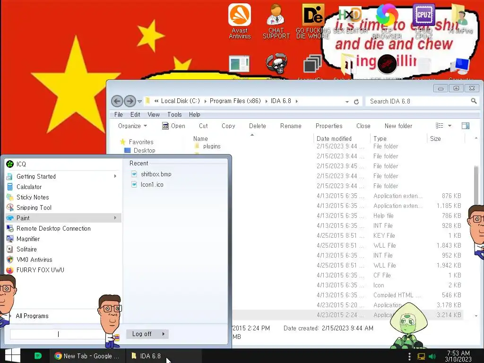The image size is (484, 363).
Task: Click the Delete toolbar button
Action: [x=258, y=126]
